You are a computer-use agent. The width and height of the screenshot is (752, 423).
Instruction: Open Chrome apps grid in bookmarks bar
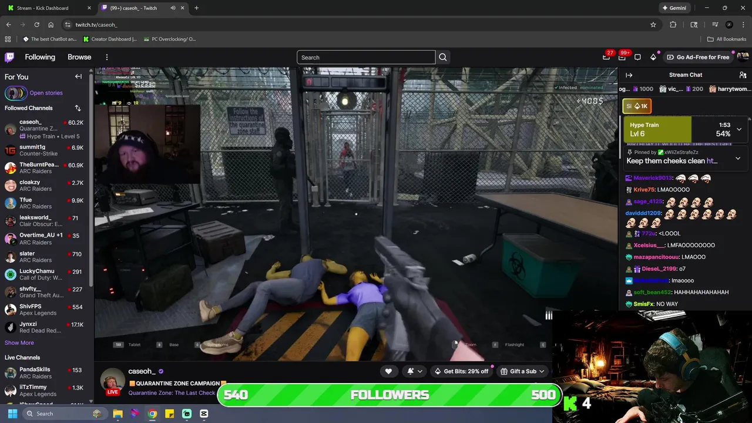click(8, 39)
